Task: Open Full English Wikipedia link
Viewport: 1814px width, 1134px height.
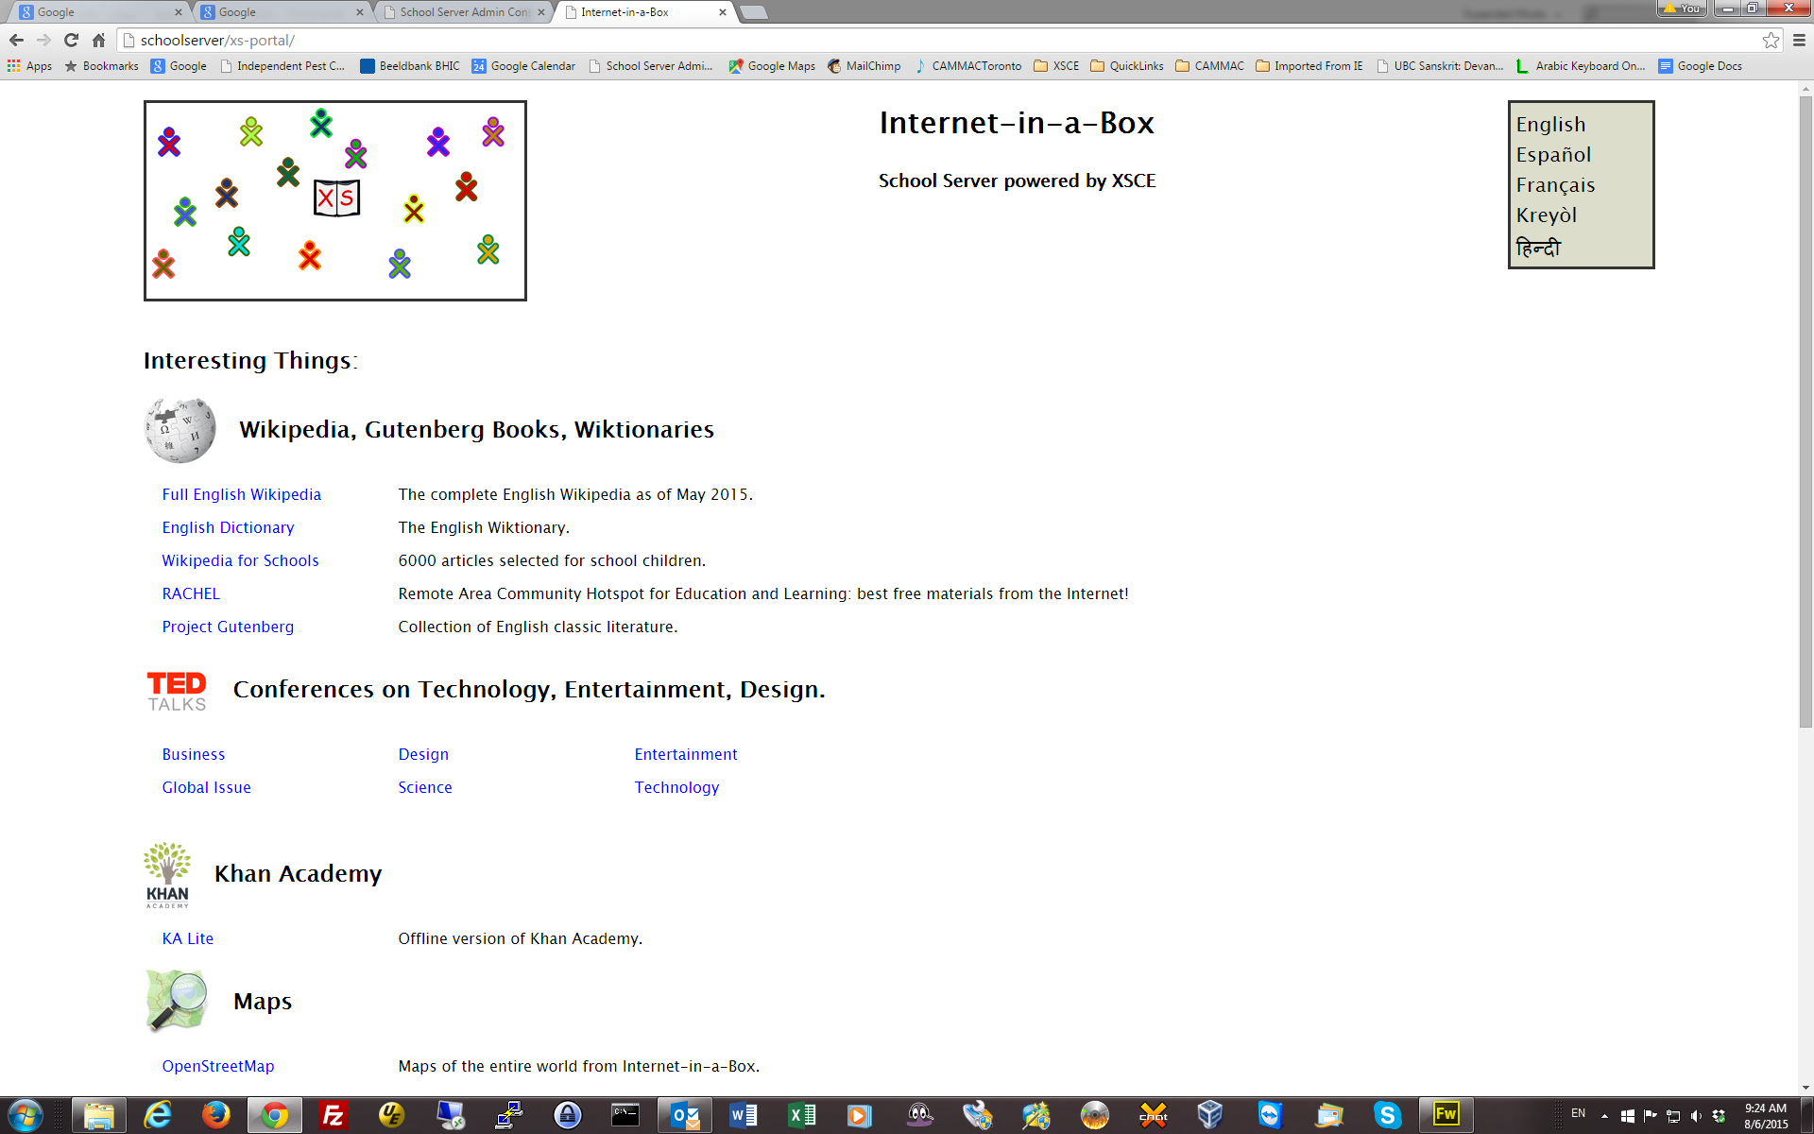Action: 241,494
